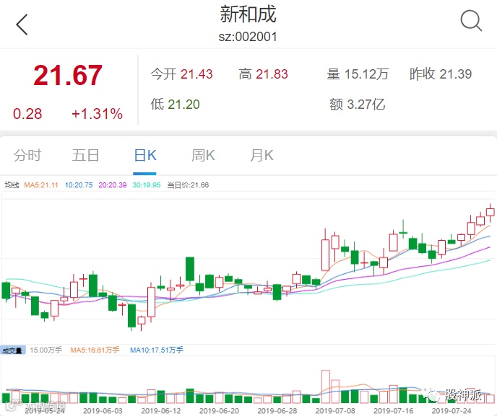Switch to the 月K tab

[x=262, y=155]
